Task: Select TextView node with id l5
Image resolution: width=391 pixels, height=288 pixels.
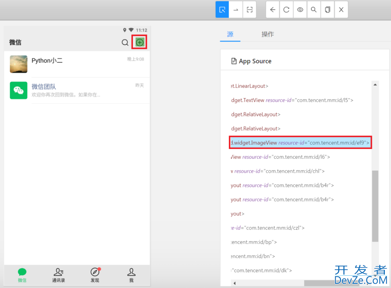Action: (x=292, y=100)
